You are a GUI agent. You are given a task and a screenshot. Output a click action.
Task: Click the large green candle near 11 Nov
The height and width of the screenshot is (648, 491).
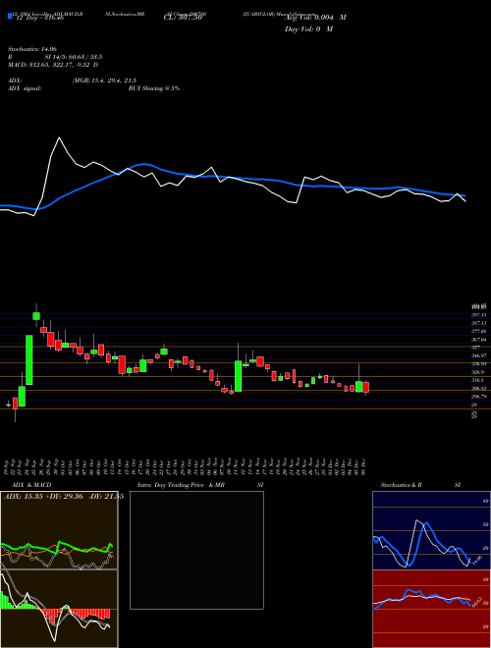(x=238, y=376)
